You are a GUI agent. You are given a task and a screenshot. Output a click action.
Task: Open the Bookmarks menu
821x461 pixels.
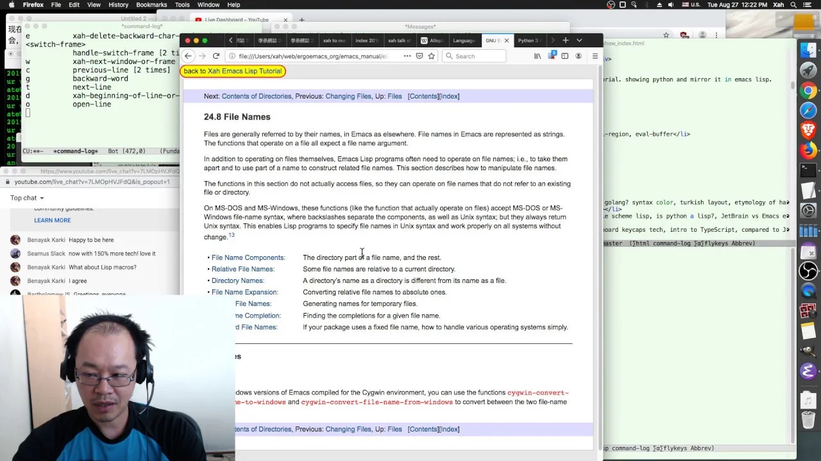pos(151,4)
